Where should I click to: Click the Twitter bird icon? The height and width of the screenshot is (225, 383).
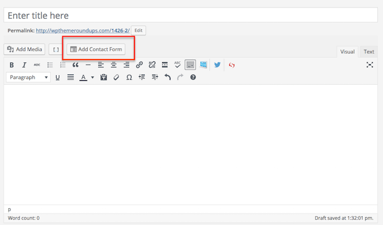pos(217,65)
